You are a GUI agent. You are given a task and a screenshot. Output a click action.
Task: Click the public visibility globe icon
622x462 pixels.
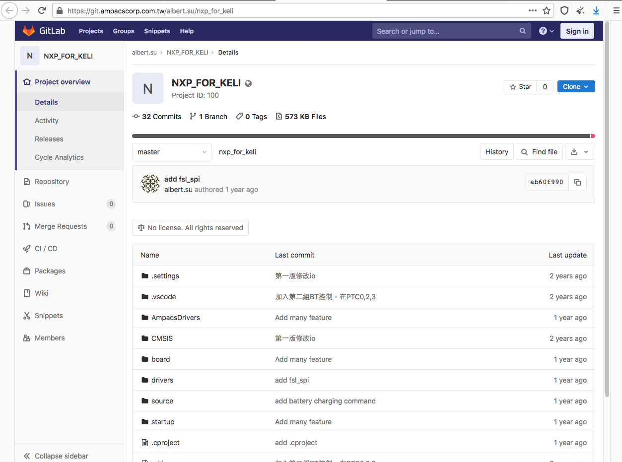click(248, 83)
